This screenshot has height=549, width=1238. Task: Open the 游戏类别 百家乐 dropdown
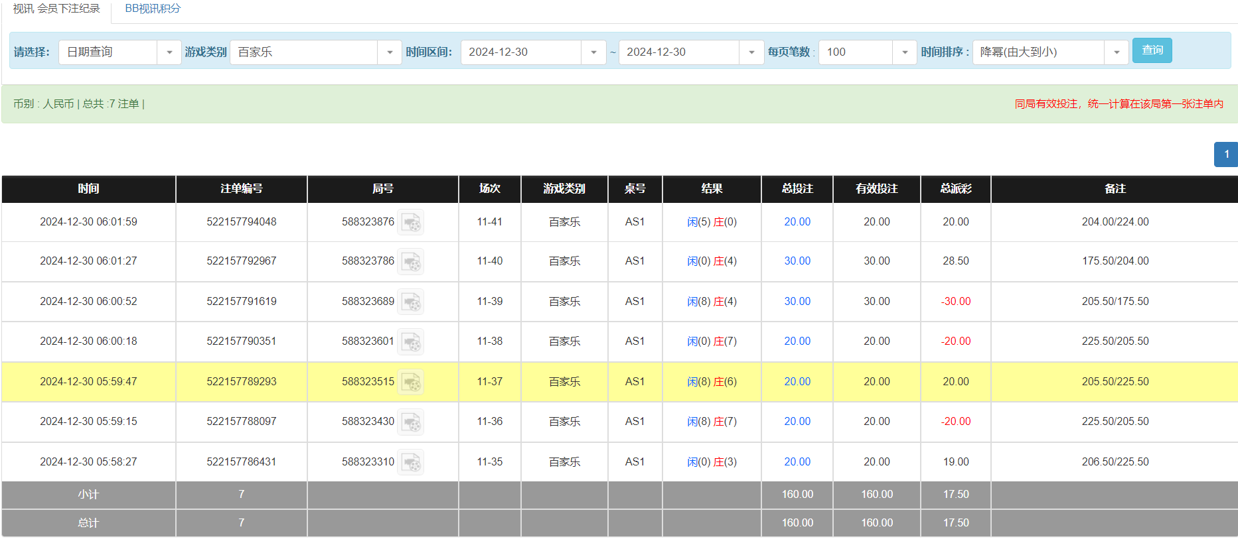[x=390, y=52]
